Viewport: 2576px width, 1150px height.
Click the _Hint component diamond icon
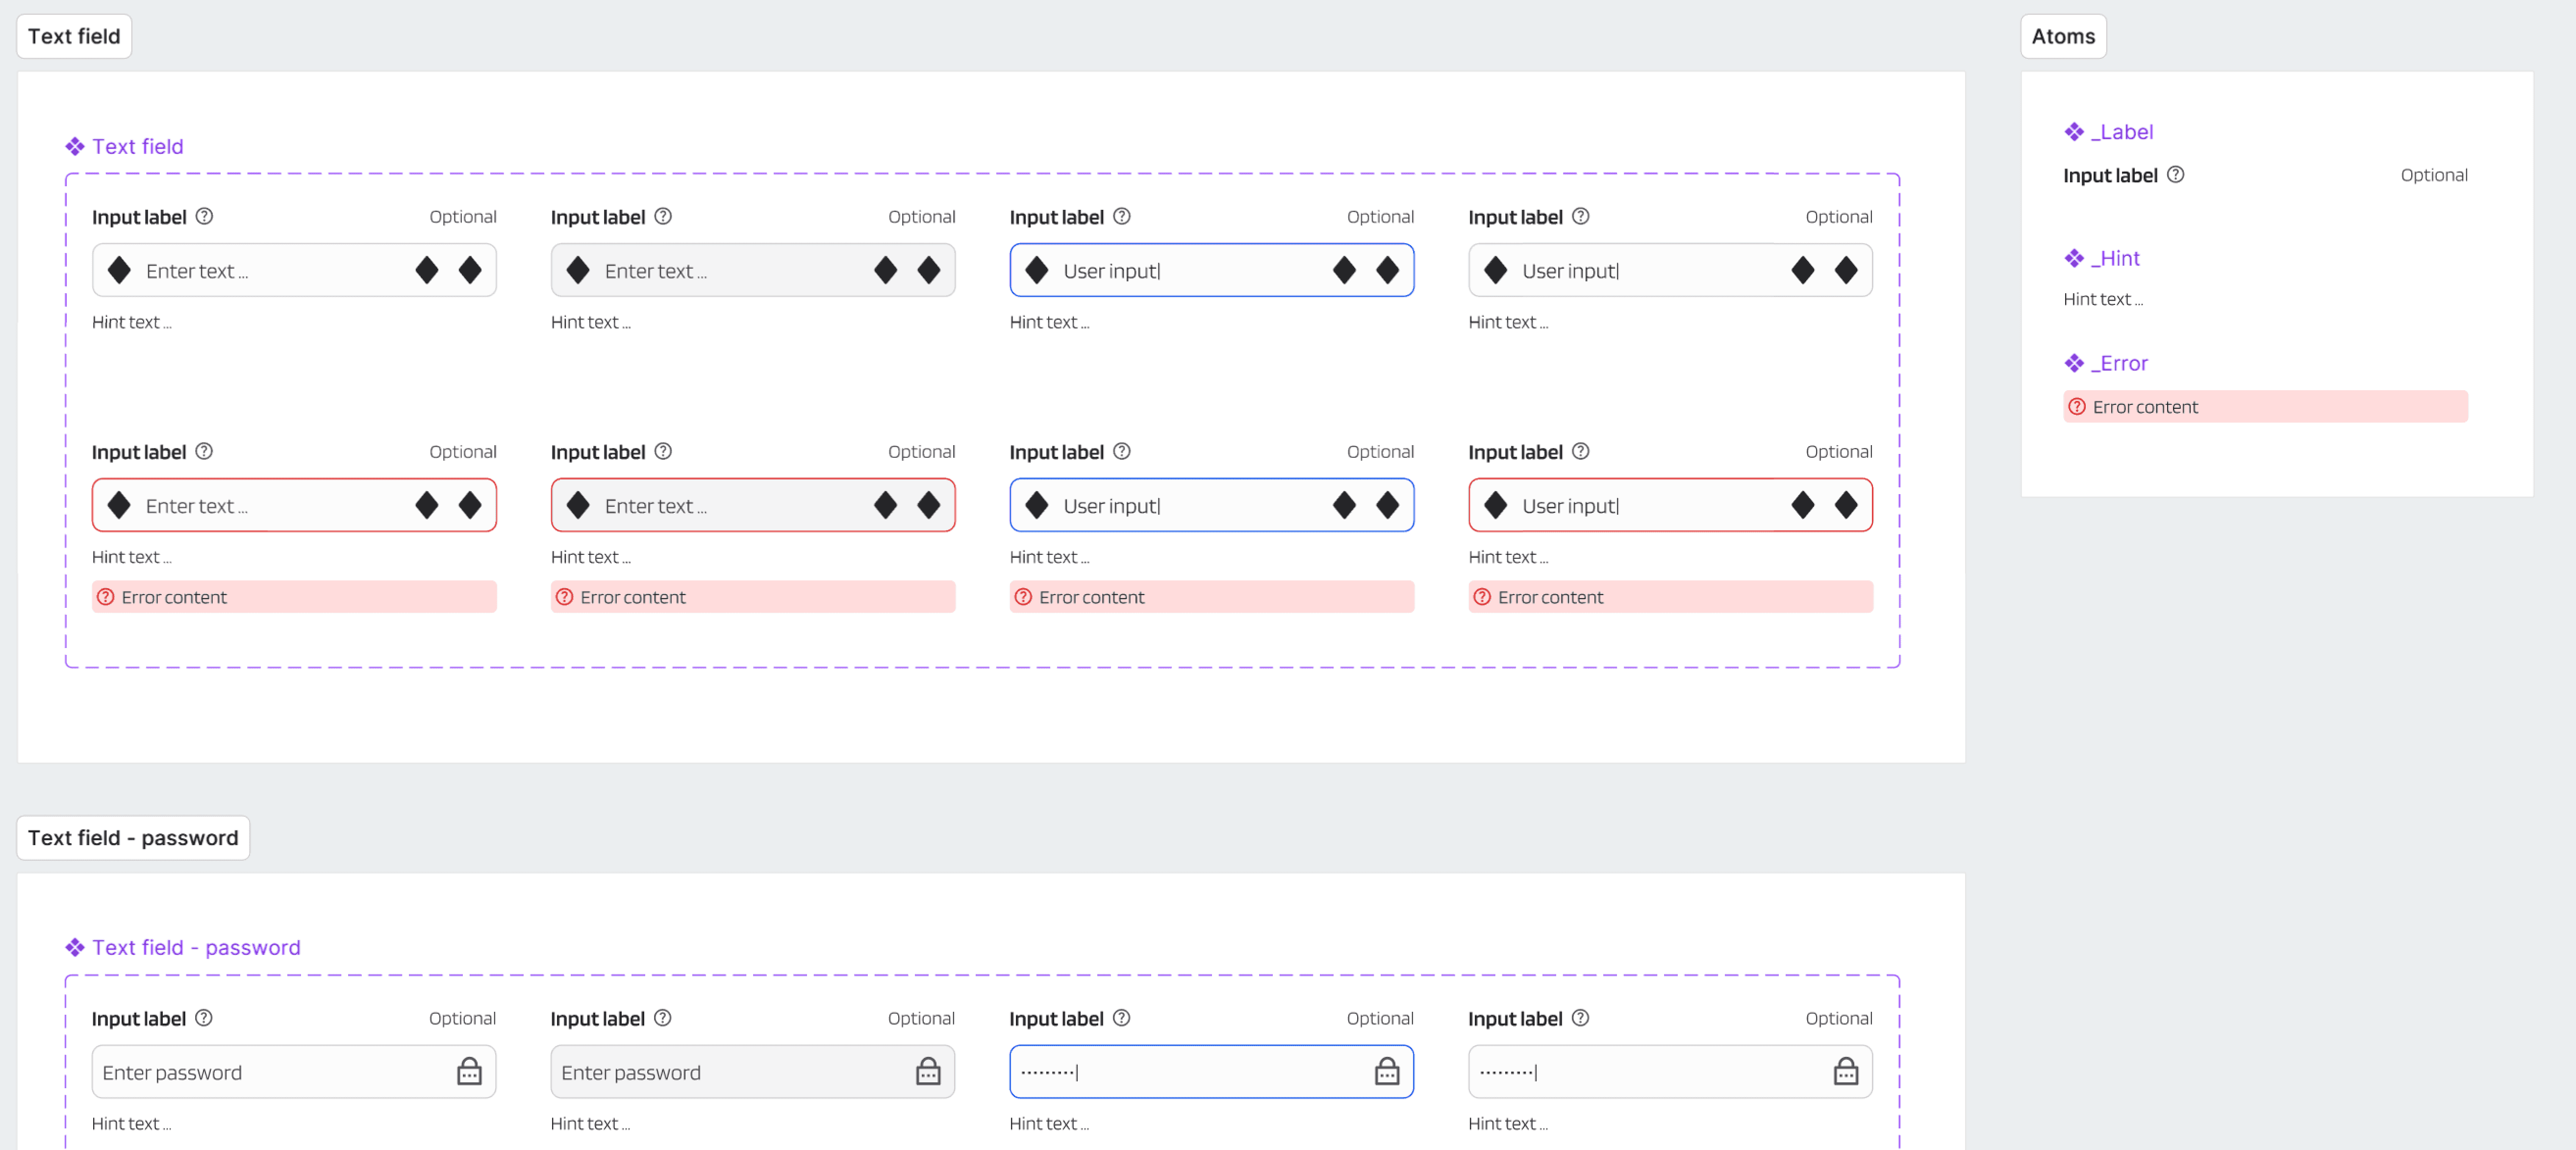[2074, 258]
